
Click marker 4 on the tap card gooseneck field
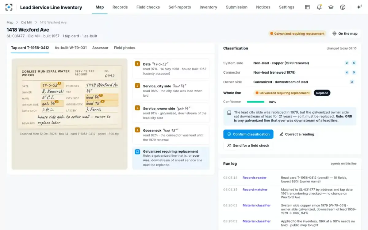coord(103,102)
